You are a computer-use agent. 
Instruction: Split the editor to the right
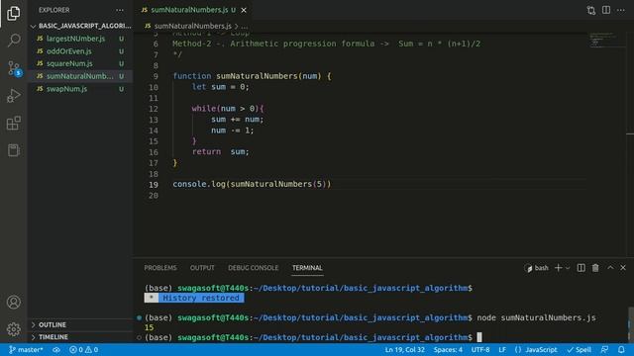[606, 10]
